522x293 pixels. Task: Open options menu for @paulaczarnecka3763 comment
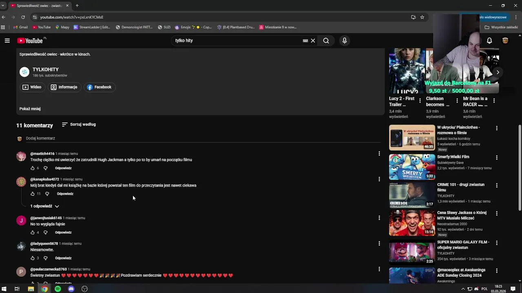379,269
